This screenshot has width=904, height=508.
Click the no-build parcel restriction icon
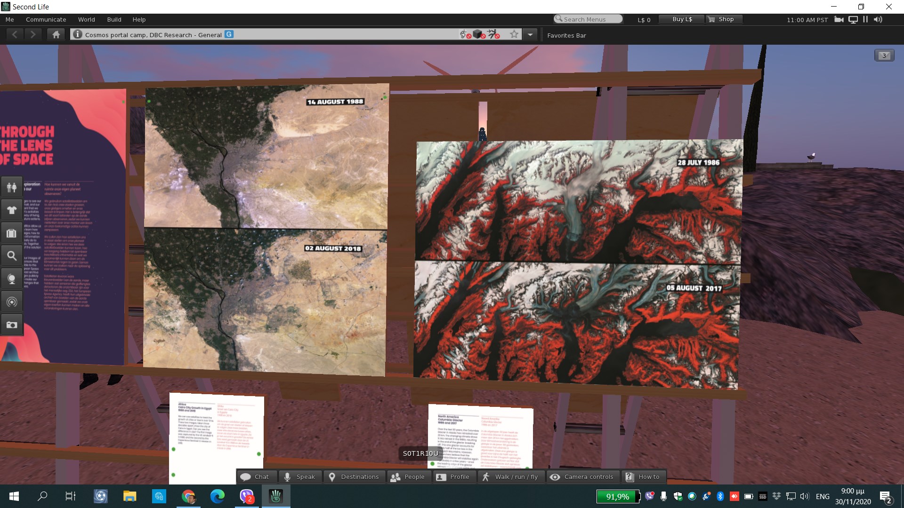point(479,34)
